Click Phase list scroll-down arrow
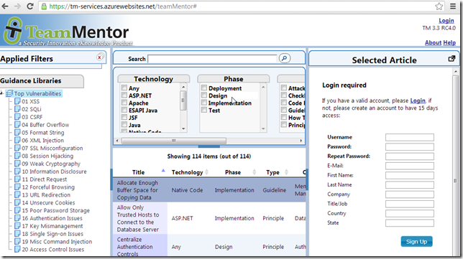 [263, 128]
